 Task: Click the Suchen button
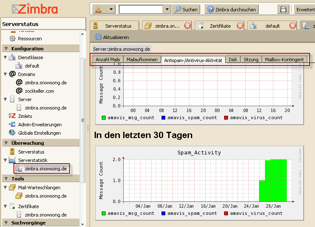[186, 9]
